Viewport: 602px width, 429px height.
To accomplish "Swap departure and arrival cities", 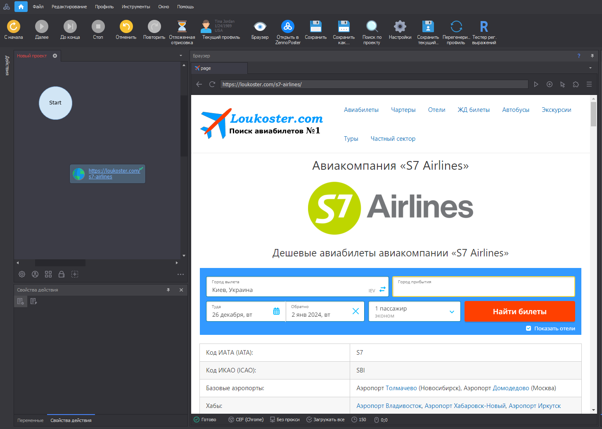I will (382, 289).
